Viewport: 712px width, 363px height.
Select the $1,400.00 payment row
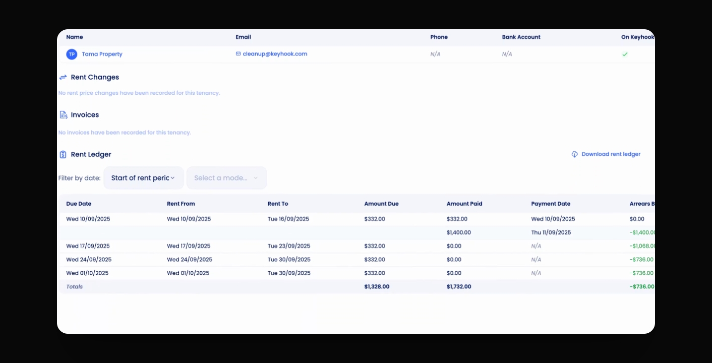pyautogui.click(x=357, y=232)
